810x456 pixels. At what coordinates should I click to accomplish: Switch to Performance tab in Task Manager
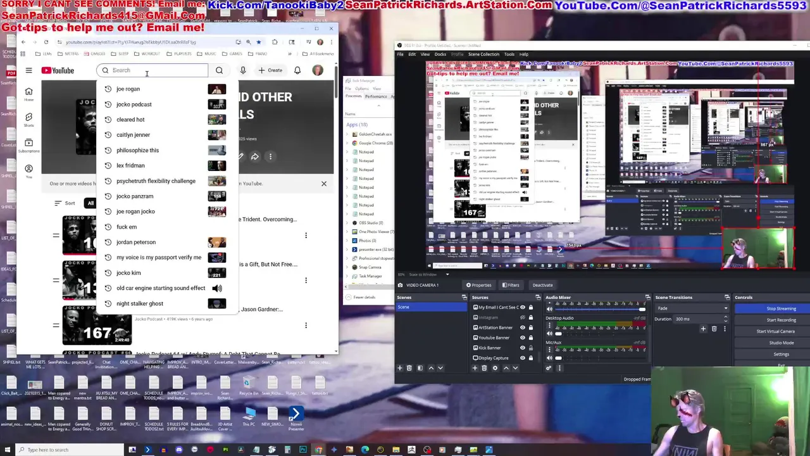pos(376,96)
